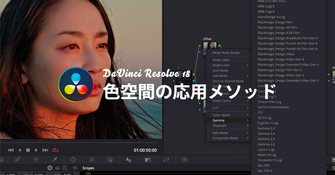Click the play reverse button

click(20, 150)
